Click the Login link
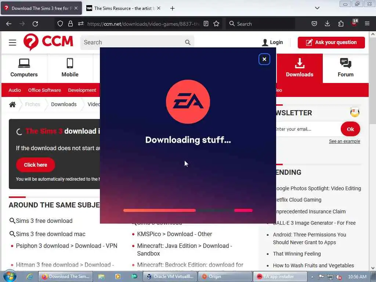Screen dimensions: 376x282 tap(272, 43)
